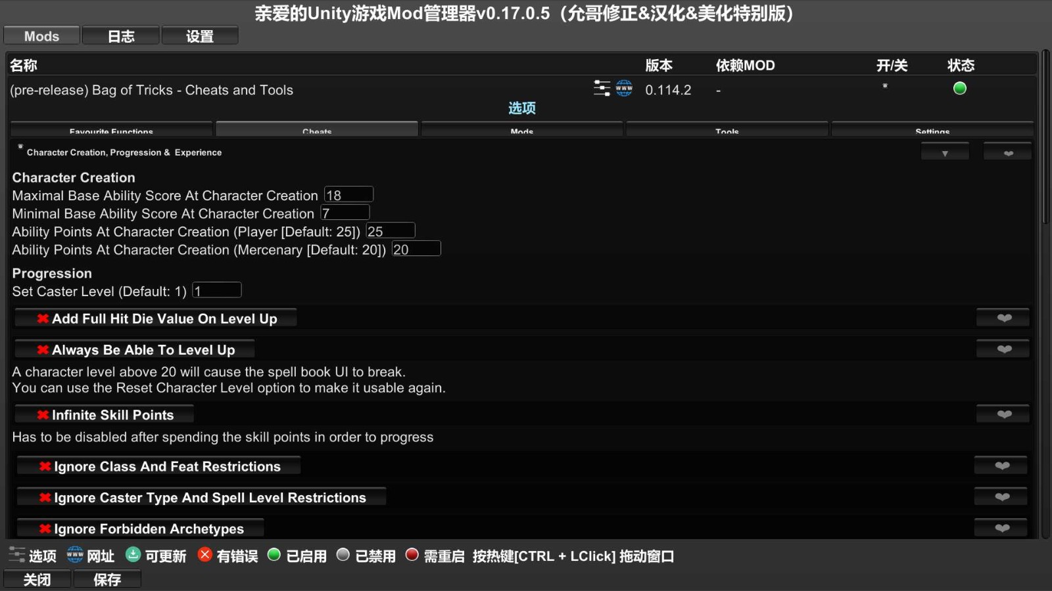This screenshot has width=1052, height=591.
Task: Click the Set Caster Level input field
Action: pyautogui.click(x=217, y=291)
